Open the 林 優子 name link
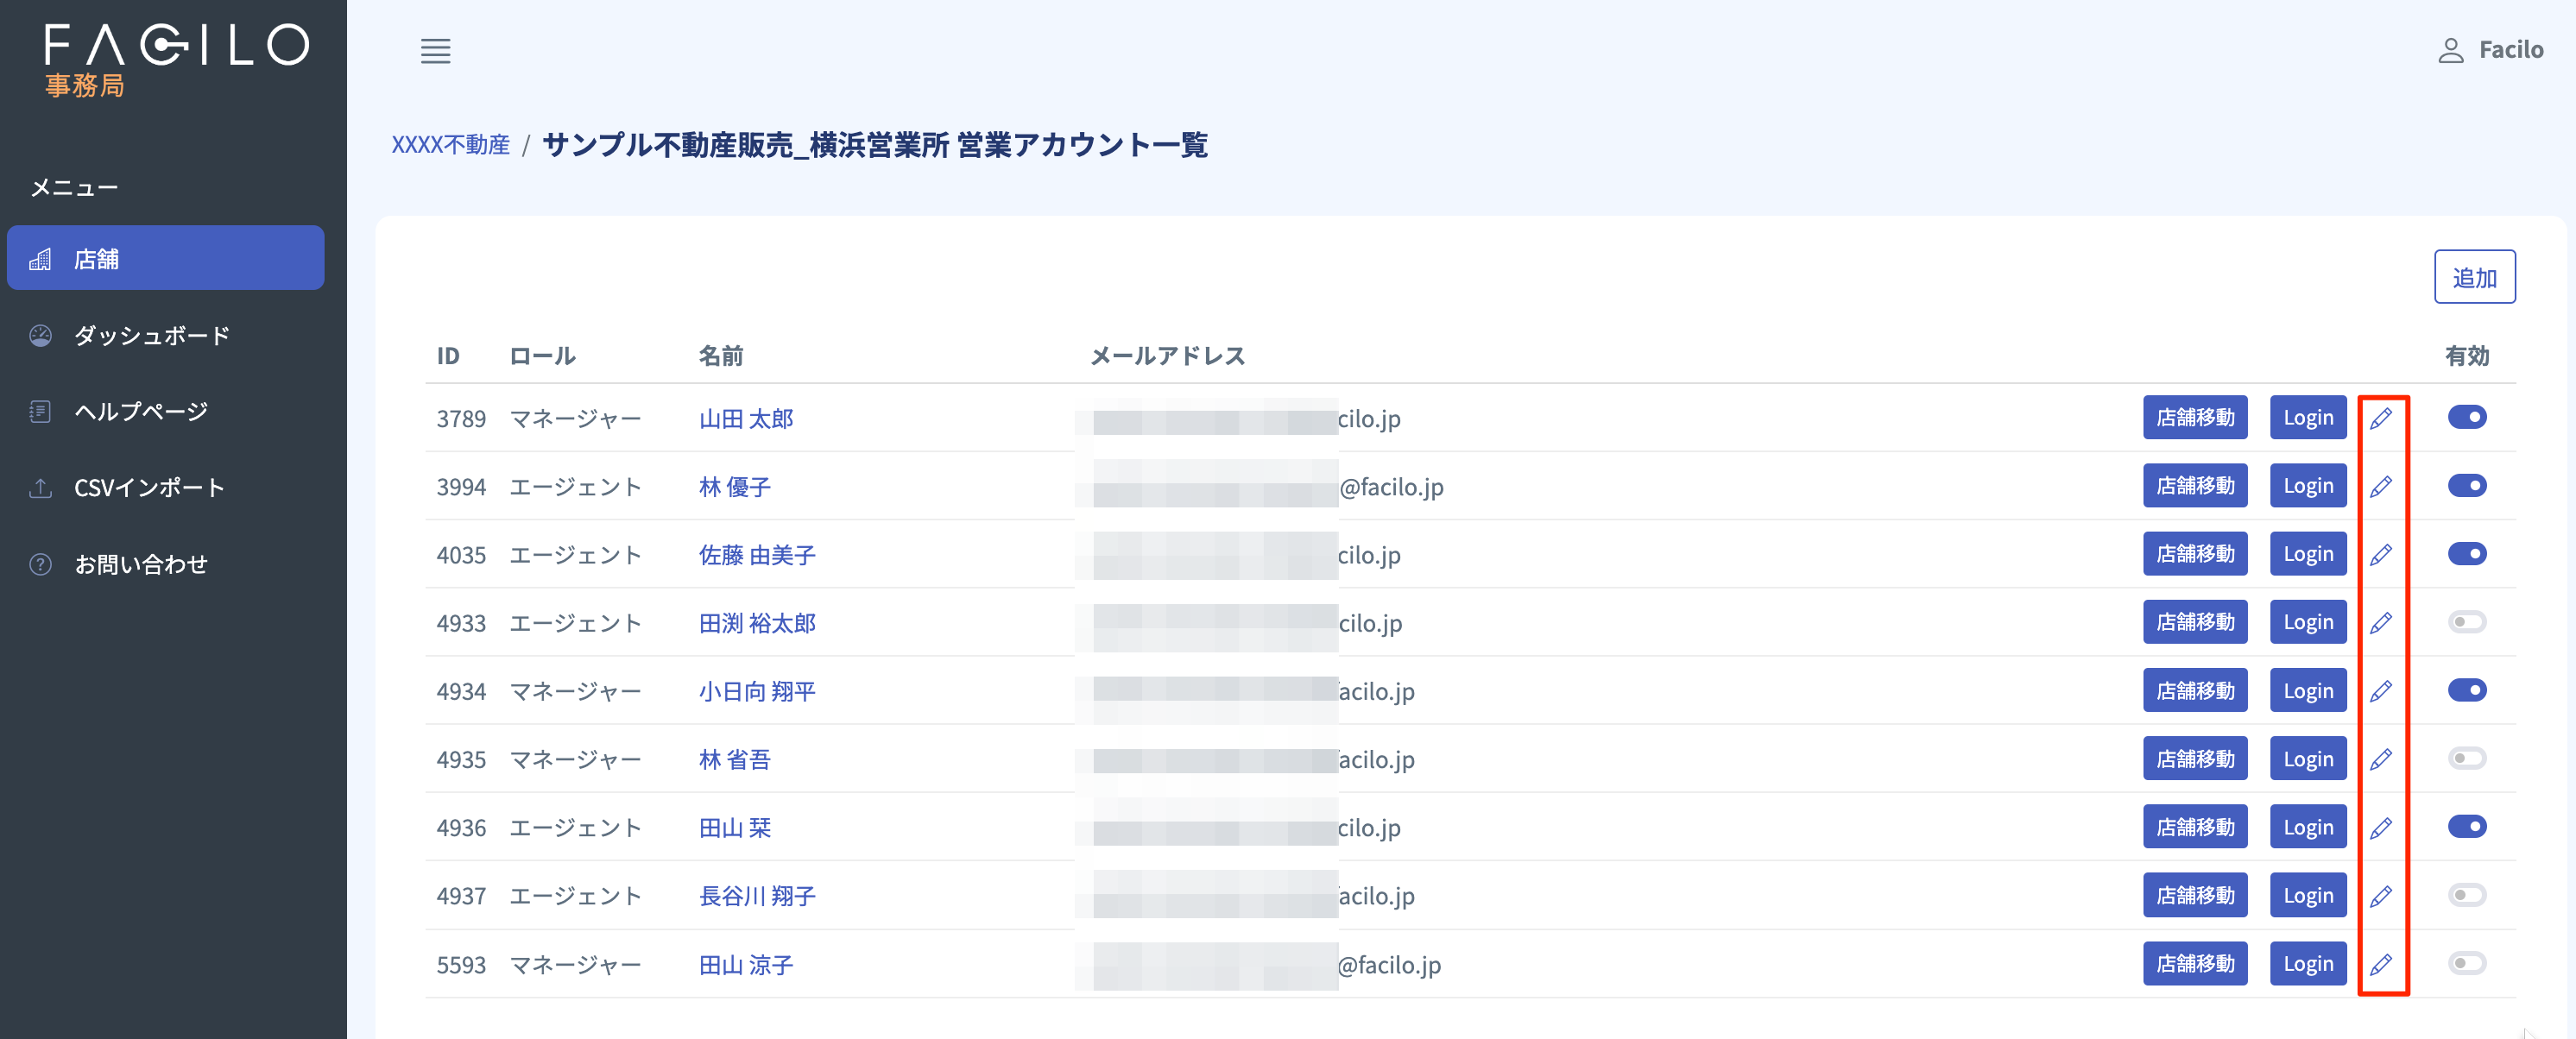 tap(734, 487)
